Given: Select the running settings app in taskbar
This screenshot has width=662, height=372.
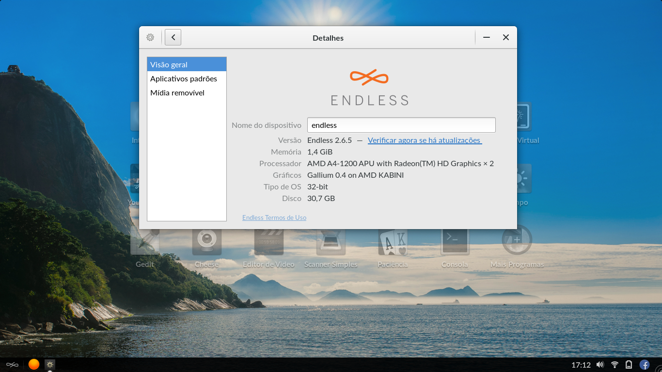Looking at the screenshot, I should 49,364.
